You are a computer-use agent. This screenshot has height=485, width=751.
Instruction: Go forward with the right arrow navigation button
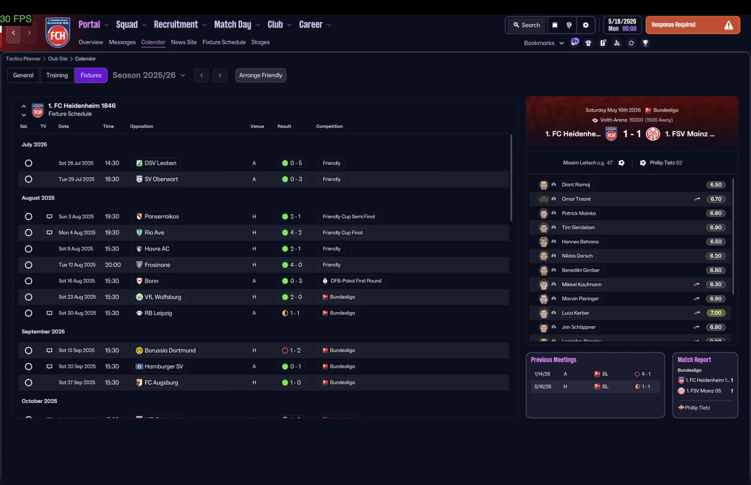pyautogui.click(x=29, y=33)
